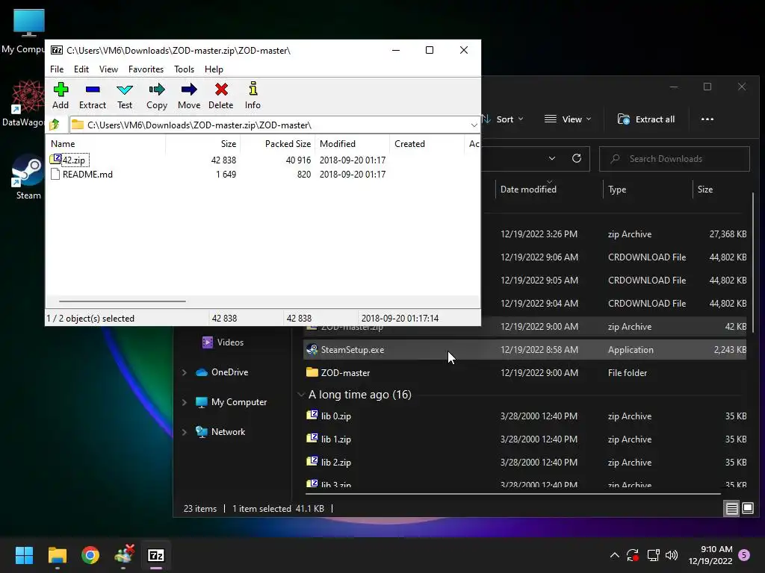Sort 7-Zip list by Size column

(x=203, y=144)
